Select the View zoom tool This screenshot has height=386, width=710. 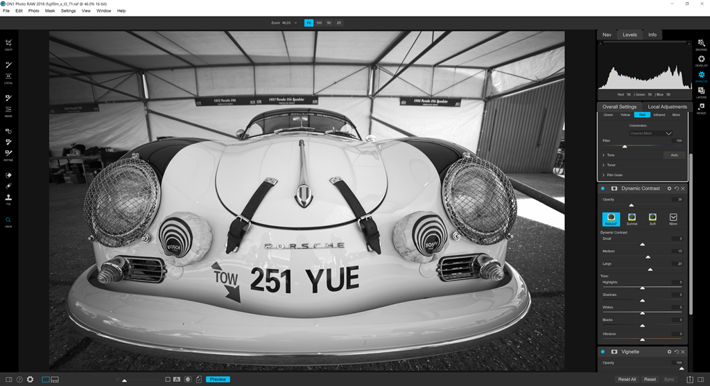coord(8,221)
